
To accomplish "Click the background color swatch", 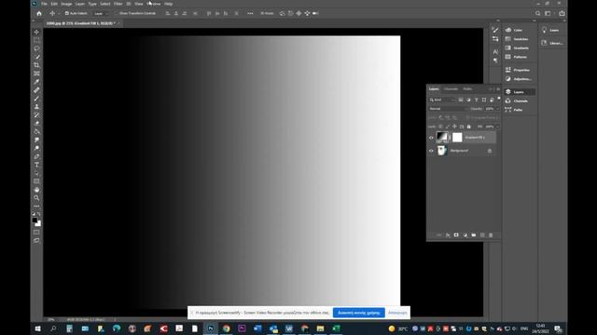I will coord(39,224).
